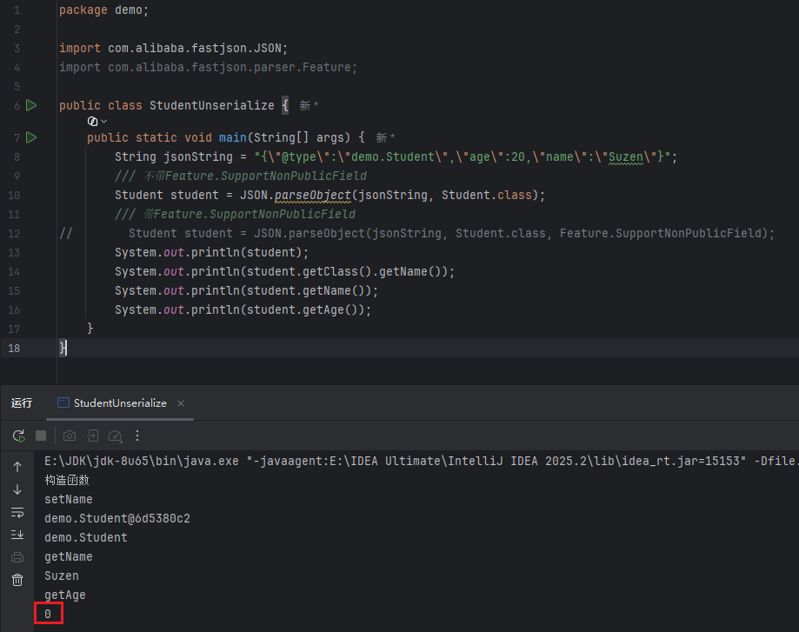Image resolution: width=799 pixels, height=632 pixels.
Task: Click the '构造函数' console output line
Action: (x=67, y=480)
